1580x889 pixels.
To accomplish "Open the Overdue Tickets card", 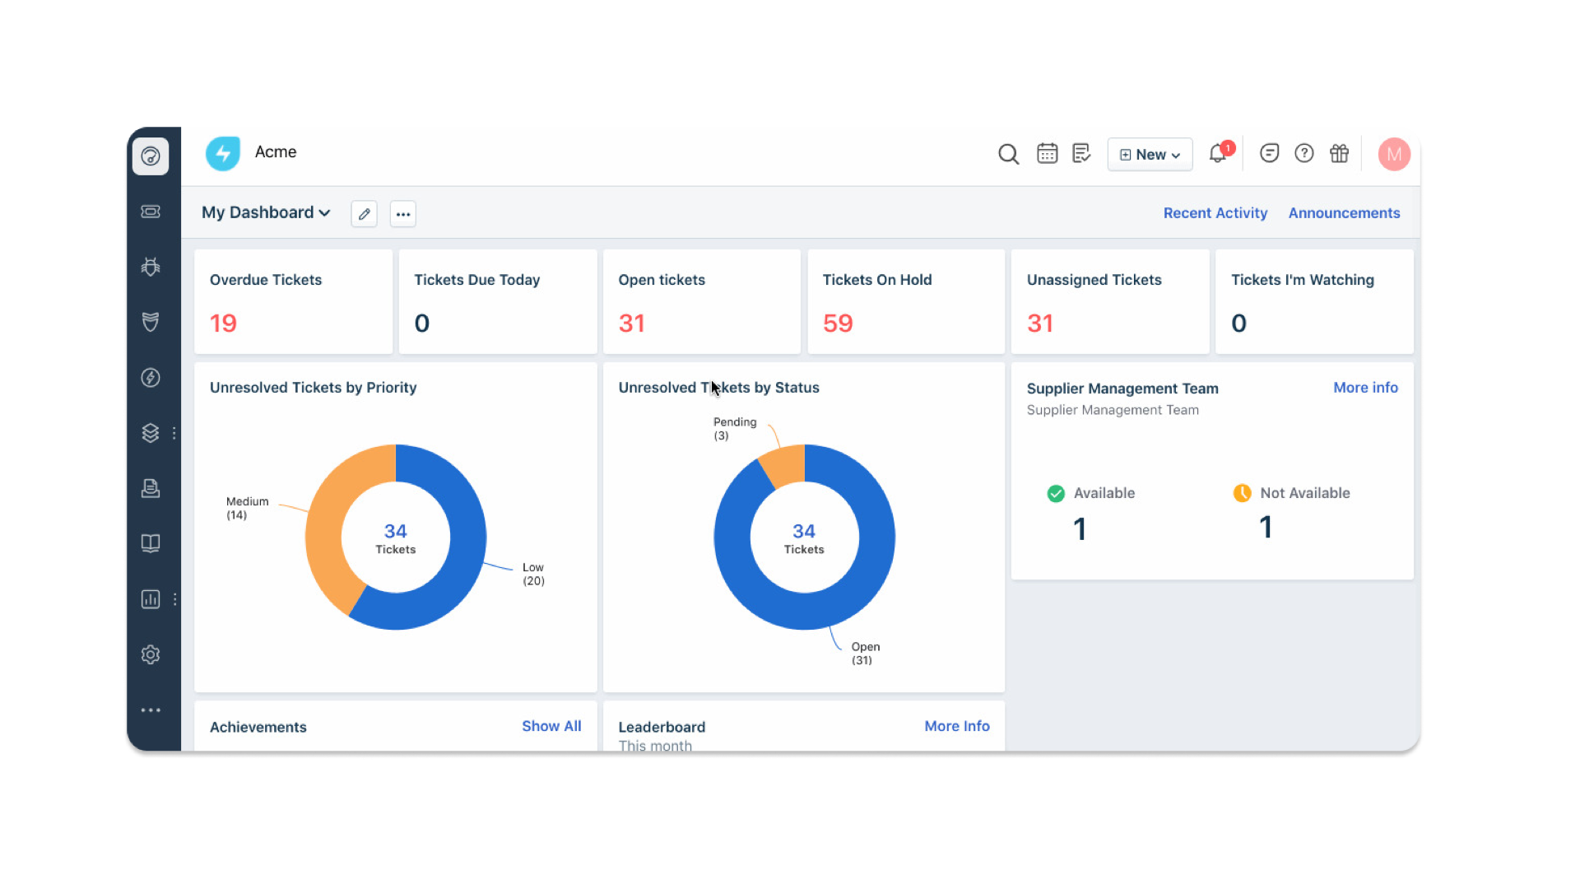I will (x=293, y=302).
